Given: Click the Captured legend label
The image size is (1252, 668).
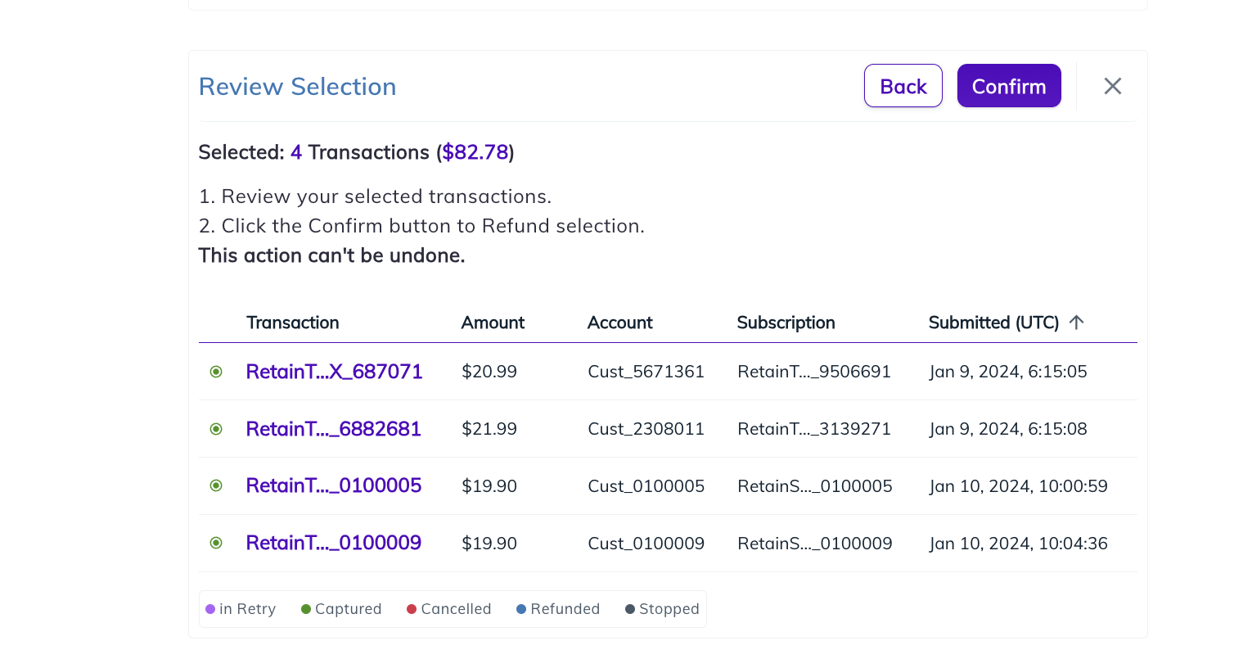Looking at the screenshot, I should [x=348, y=609].
